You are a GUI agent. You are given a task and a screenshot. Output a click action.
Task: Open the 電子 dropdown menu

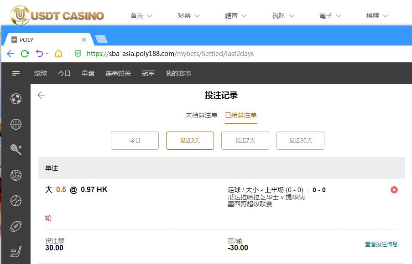click(330, 16)
